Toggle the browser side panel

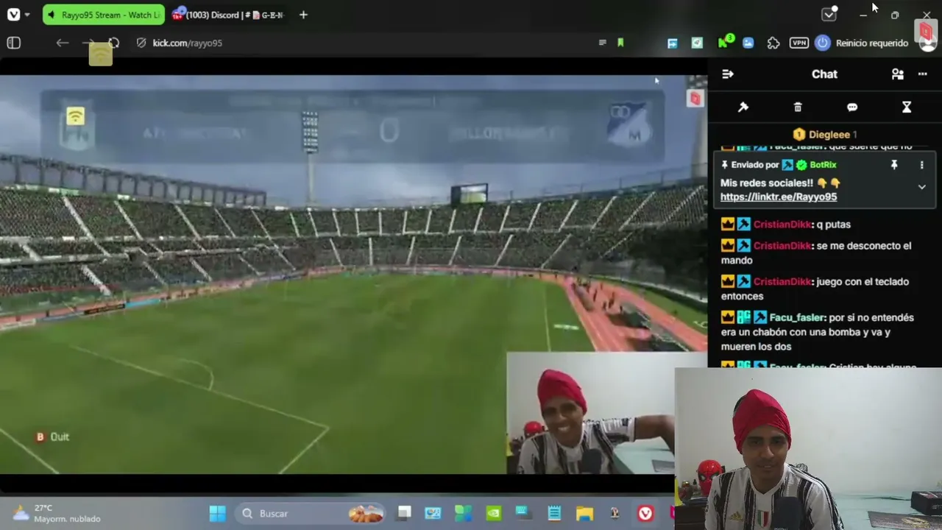pyautogui.click(x=13, y=43)
